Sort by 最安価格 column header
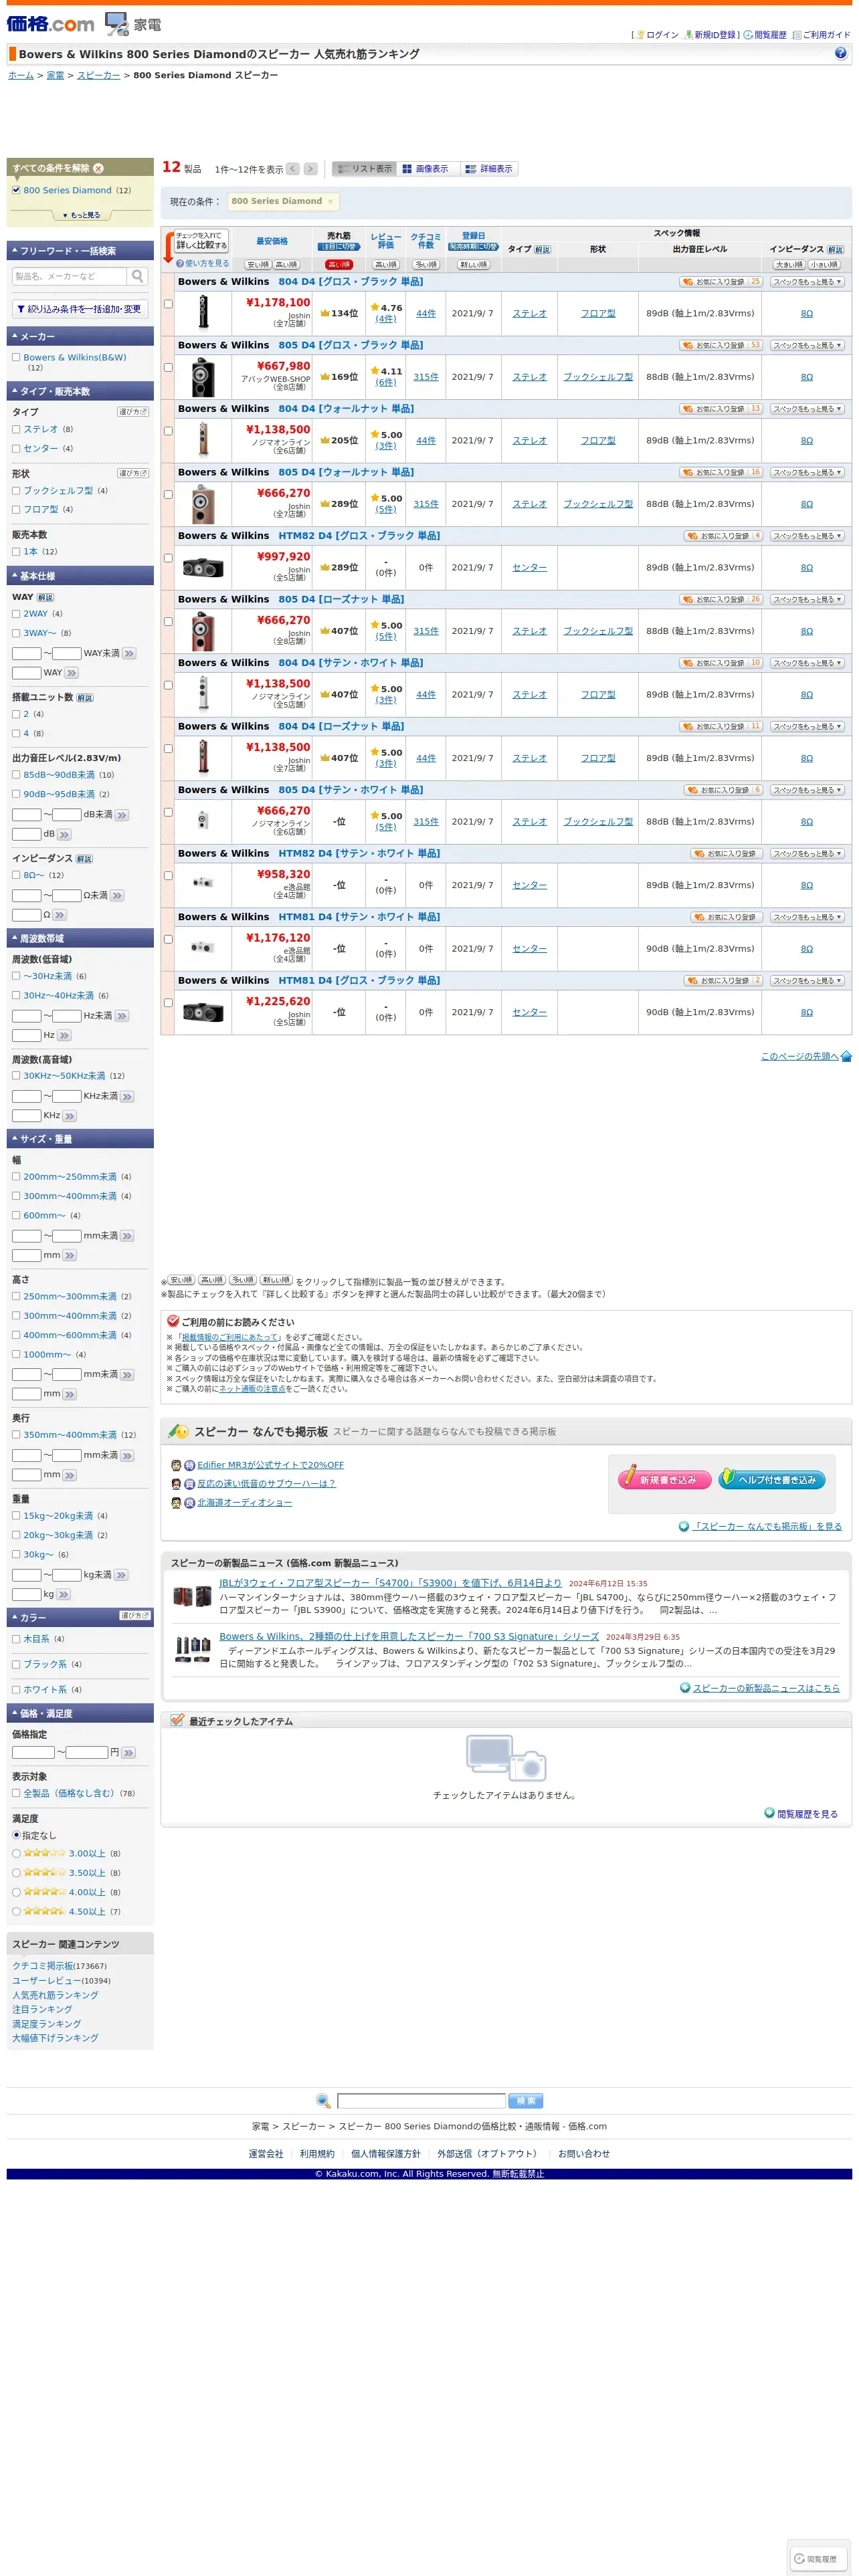This screenshot has width=859, height=2576. [272, 241]
